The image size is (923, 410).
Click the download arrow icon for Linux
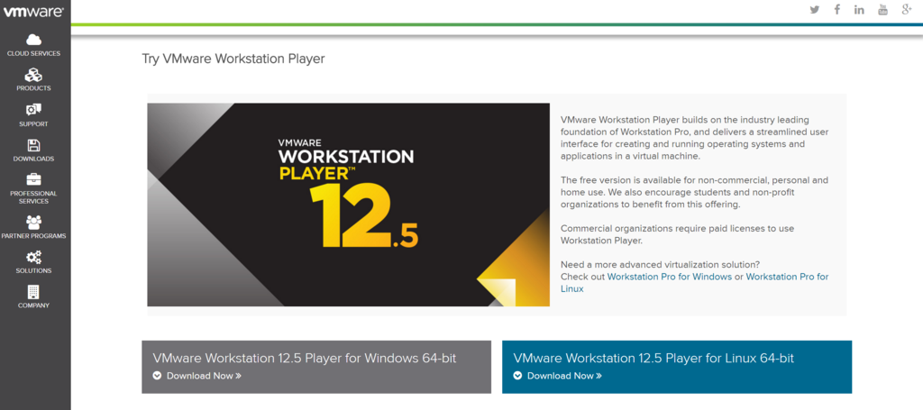[x=517, y=376]
